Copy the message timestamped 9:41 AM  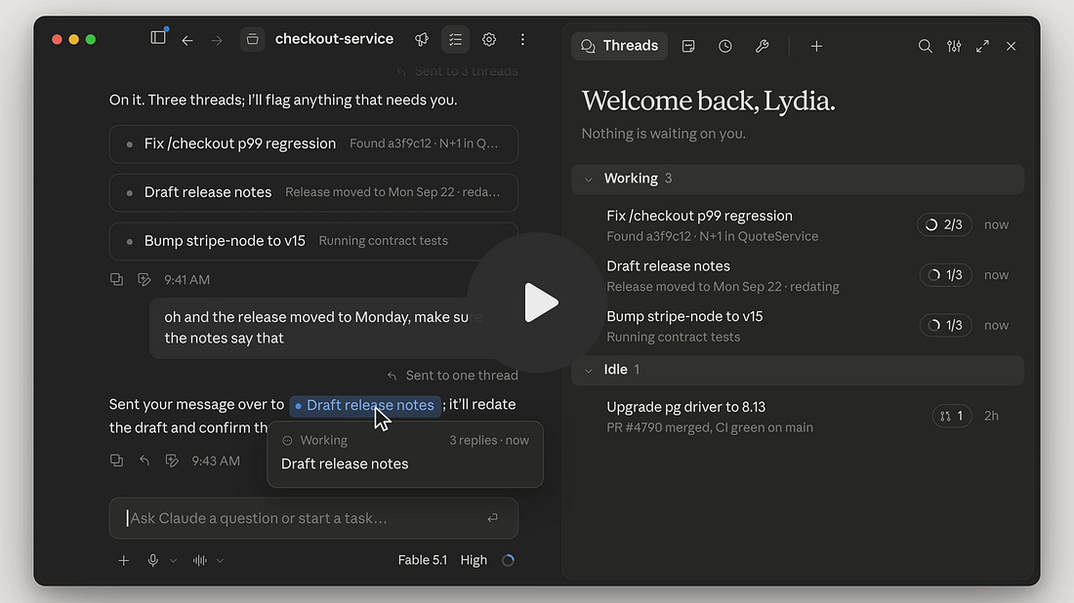click(116, 279)
